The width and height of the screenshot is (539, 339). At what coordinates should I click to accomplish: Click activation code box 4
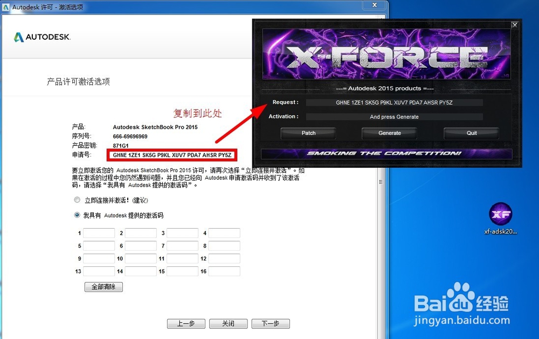[224, 233]
